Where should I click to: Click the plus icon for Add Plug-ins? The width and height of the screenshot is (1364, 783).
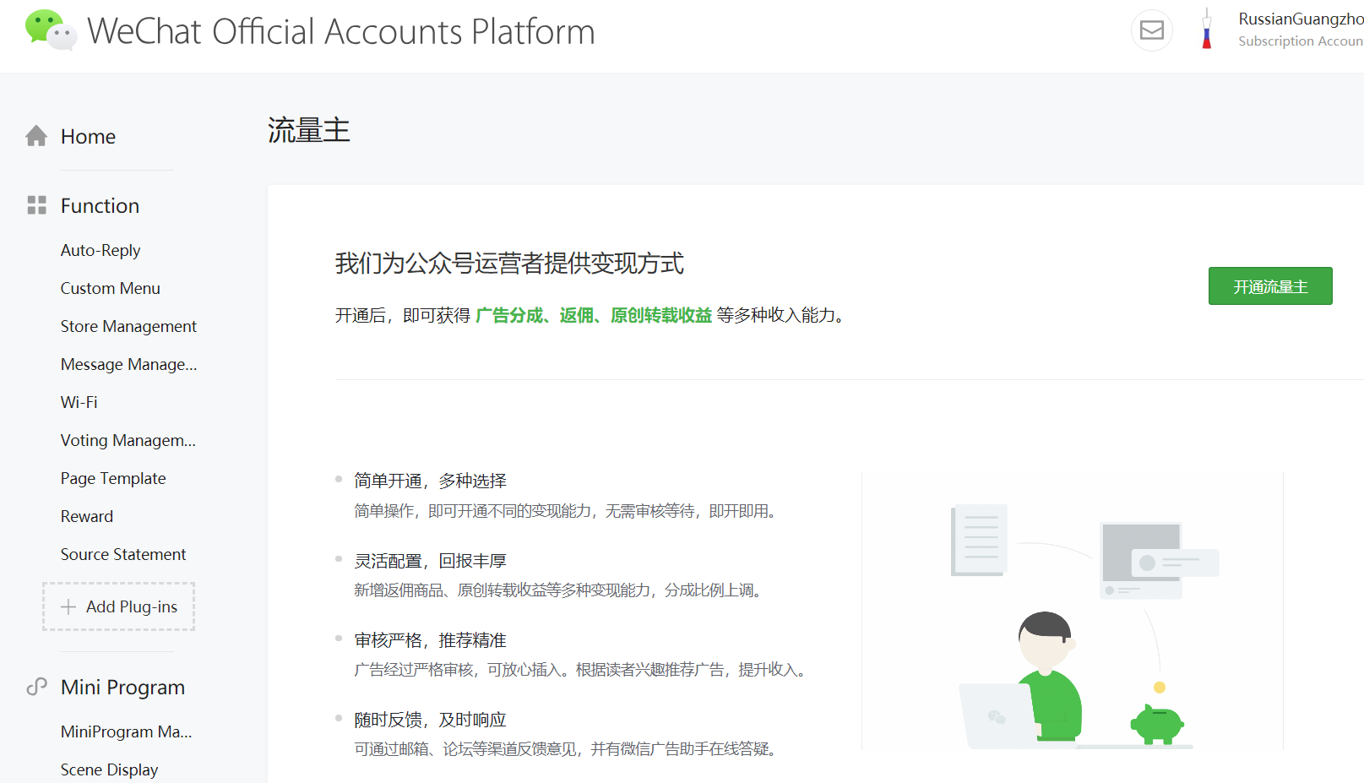(x=68, y=606)
